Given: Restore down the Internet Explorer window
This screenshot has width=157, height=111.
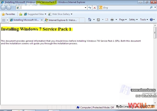Looking at the screenshot, I should point(147,2).
